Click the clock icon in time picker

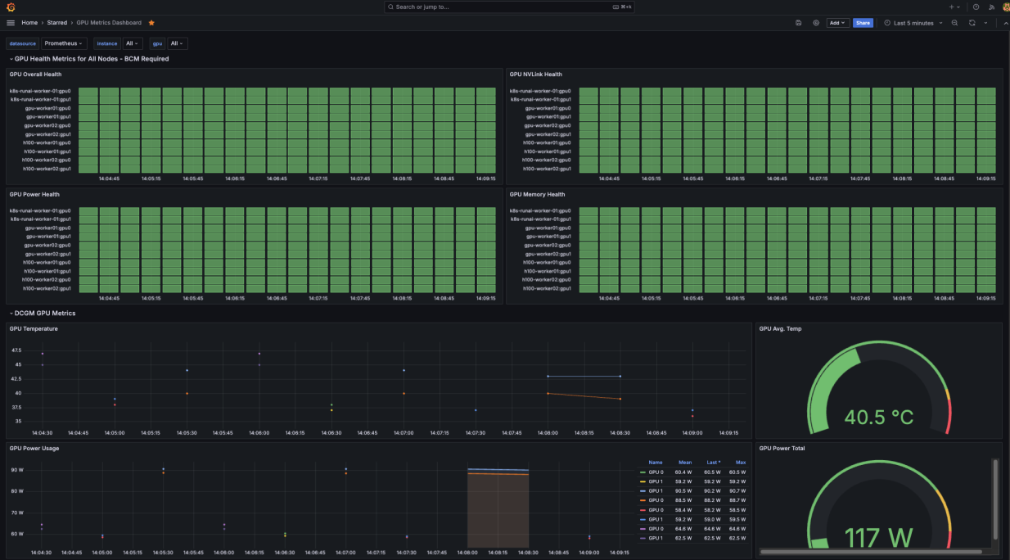(887, 23)
